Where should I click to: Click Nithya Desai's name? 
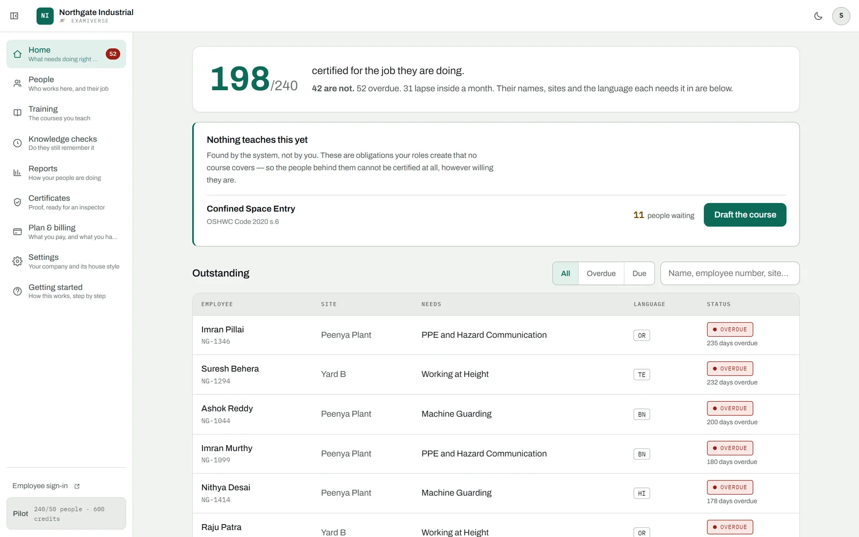click(x=225, y=488)
